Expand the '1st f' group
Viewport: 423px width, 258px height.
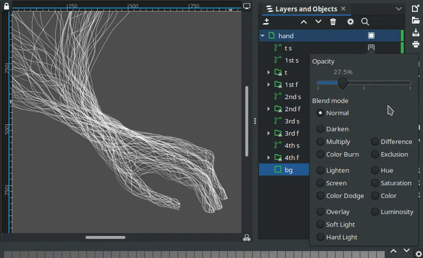pyautogui.click(x=268, y=84)
